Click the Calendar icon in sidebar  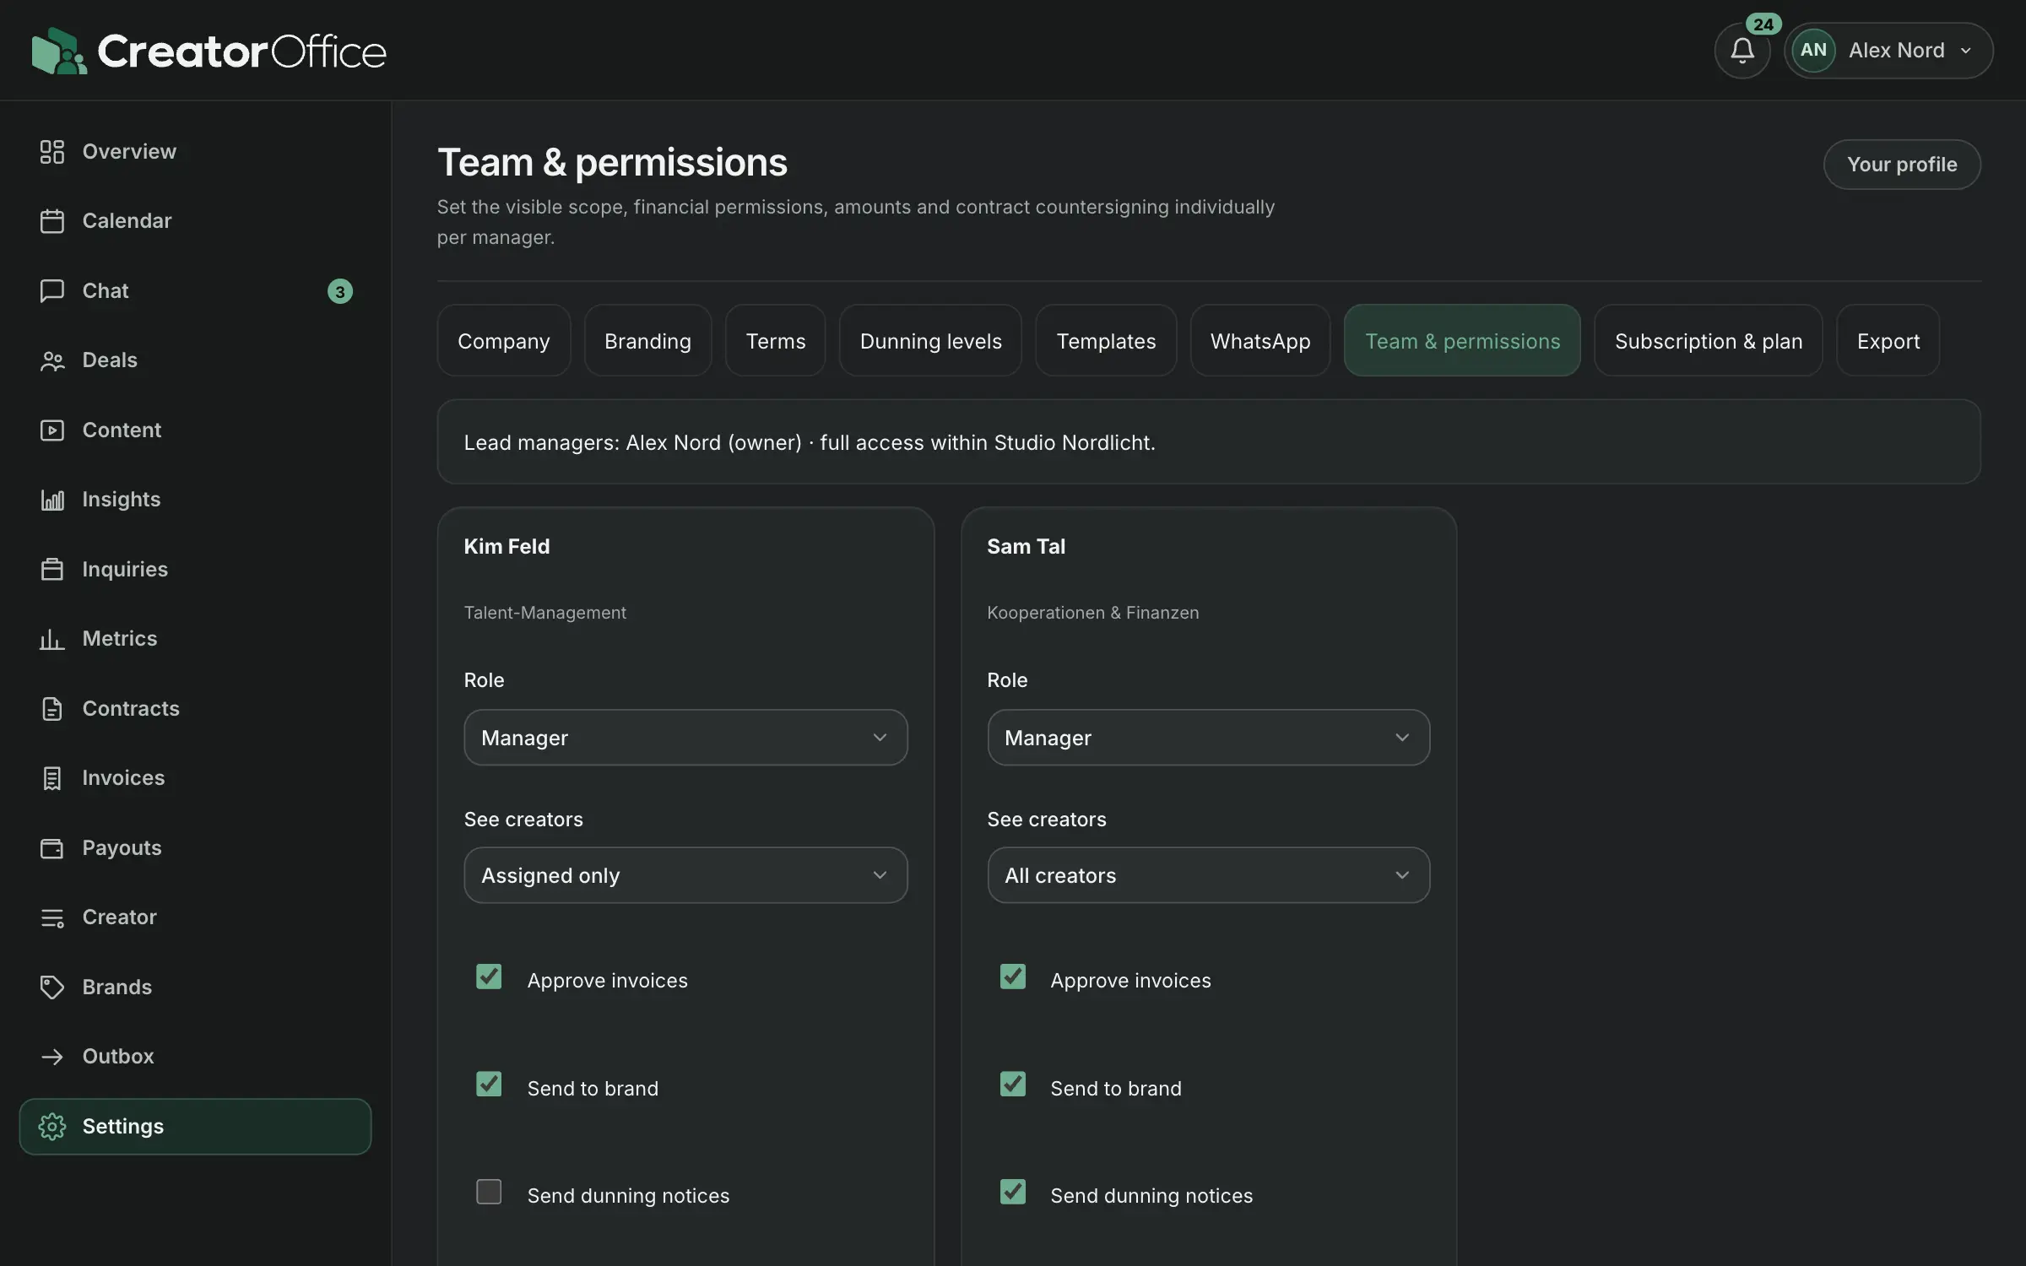click(x=52, y=221)
